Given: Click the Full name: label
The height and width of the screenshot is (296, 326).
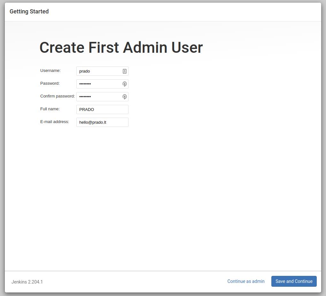Looking at the screenshot, I should [x=50, y=109].
